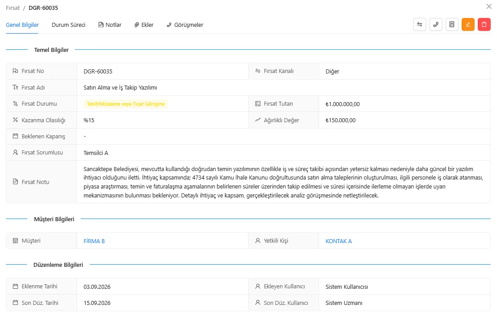
Task: Click the 'Sistem Kullanıcısı' value
Action: pyautogui.click(x=347, y=287)
